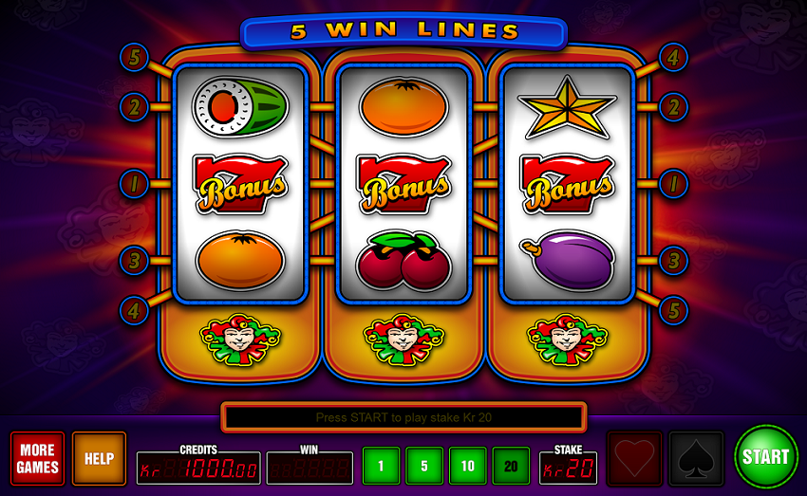Click the watermelon symbol on first reel
Viewport: 807px width, 496px height.
click(240, 107)
